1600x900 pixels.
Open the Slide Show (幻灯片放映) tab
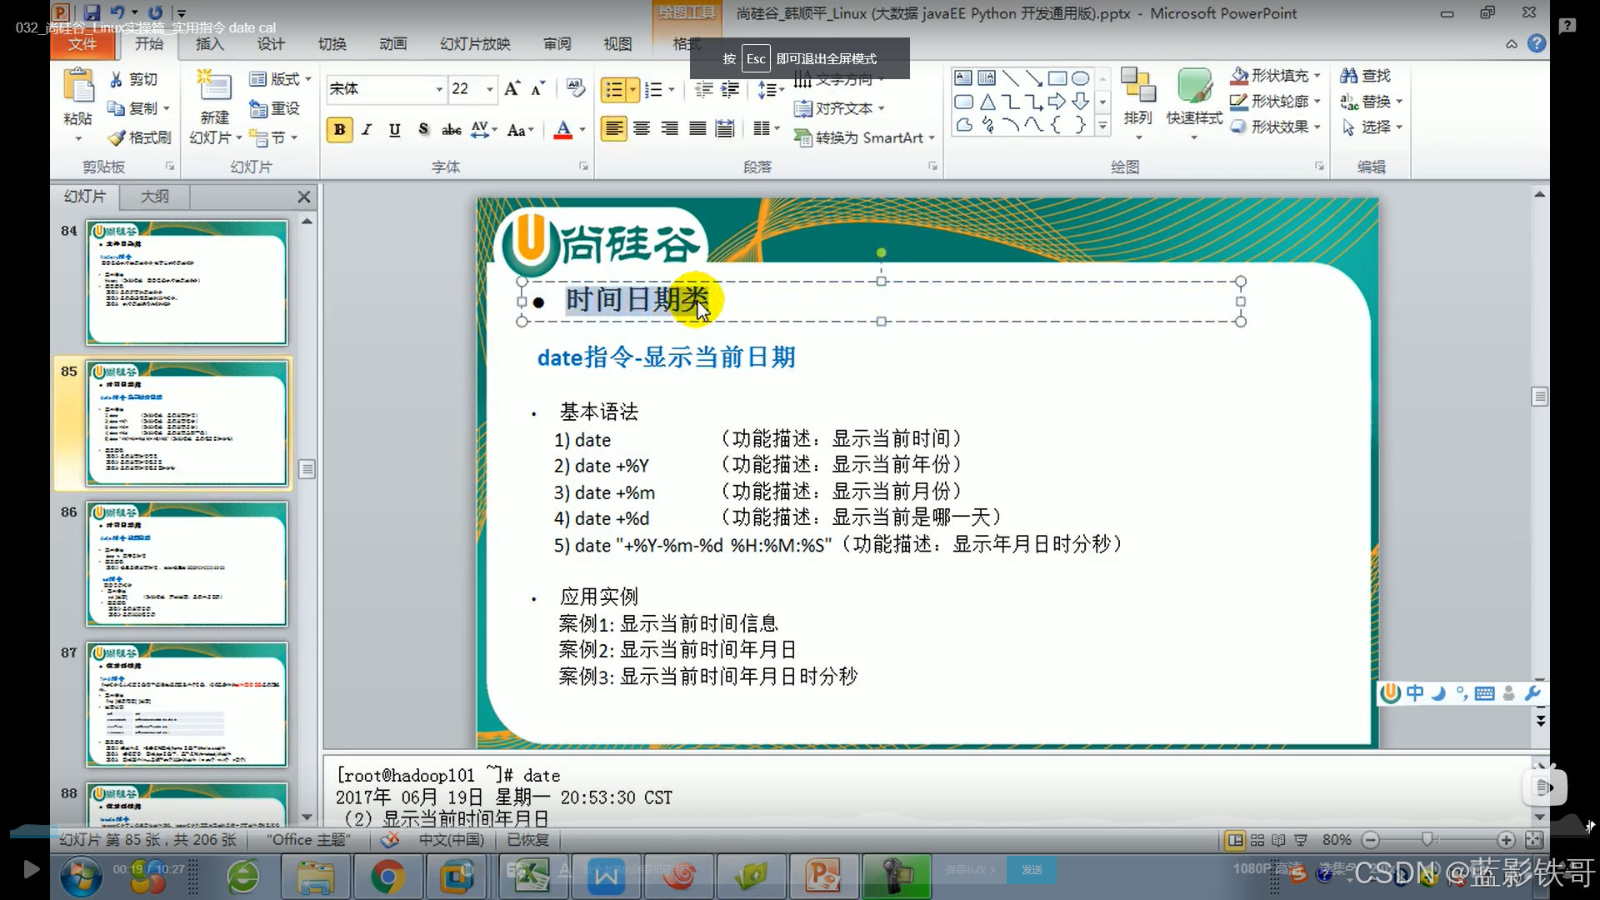tap(475, 43)
